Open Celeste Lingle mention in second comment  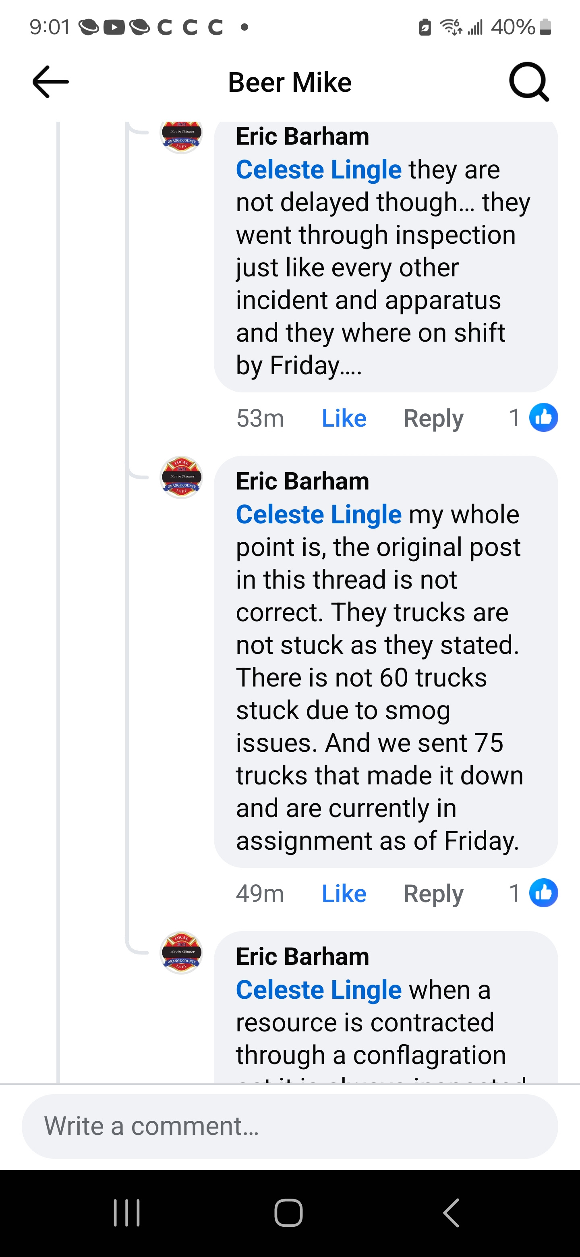(319, 514)
